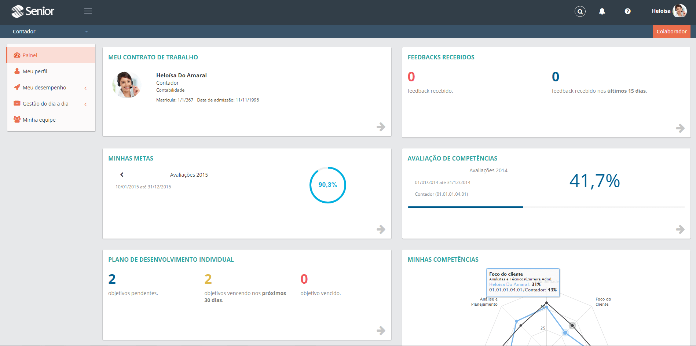Open Meu Contrato de Trabalho arrow

pos(381,127)
